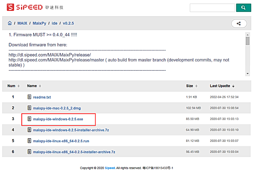This screenshot has height=177, width=260.
Task: Click the 1.91 KB size value
Action: (x=191, y=97)
